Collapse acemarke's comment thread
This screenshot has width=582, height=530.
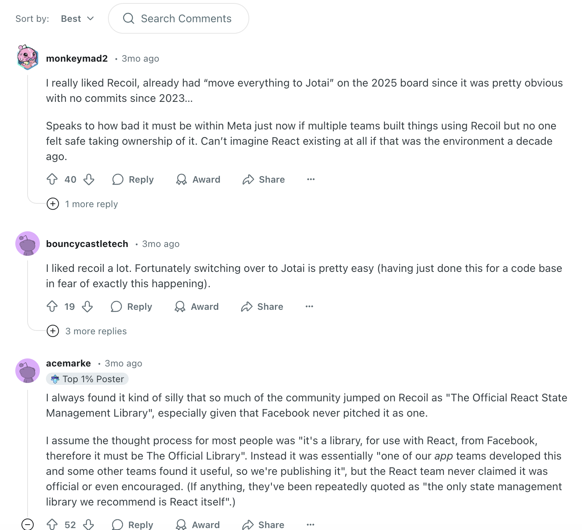[x=28, y=524]
